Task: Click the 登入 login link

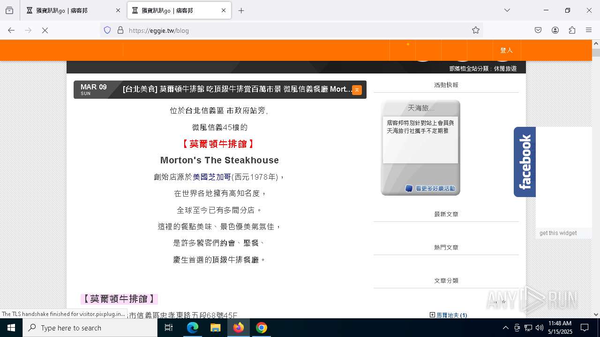Action: pos(506,50)
